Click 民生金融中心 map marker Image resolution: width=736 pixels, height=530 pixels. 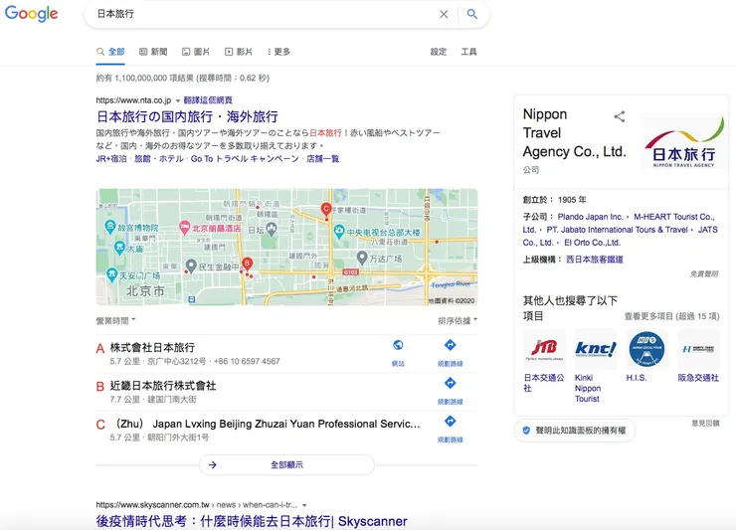191,266
